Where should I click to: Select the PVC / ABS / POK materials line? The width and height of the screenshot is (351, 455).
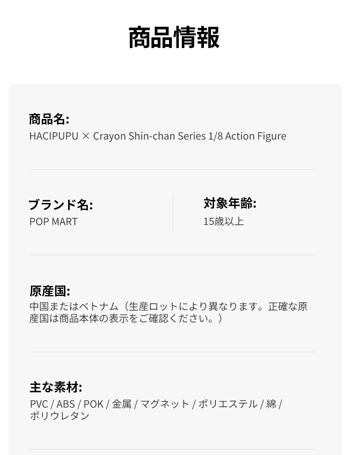coord(156,404)
